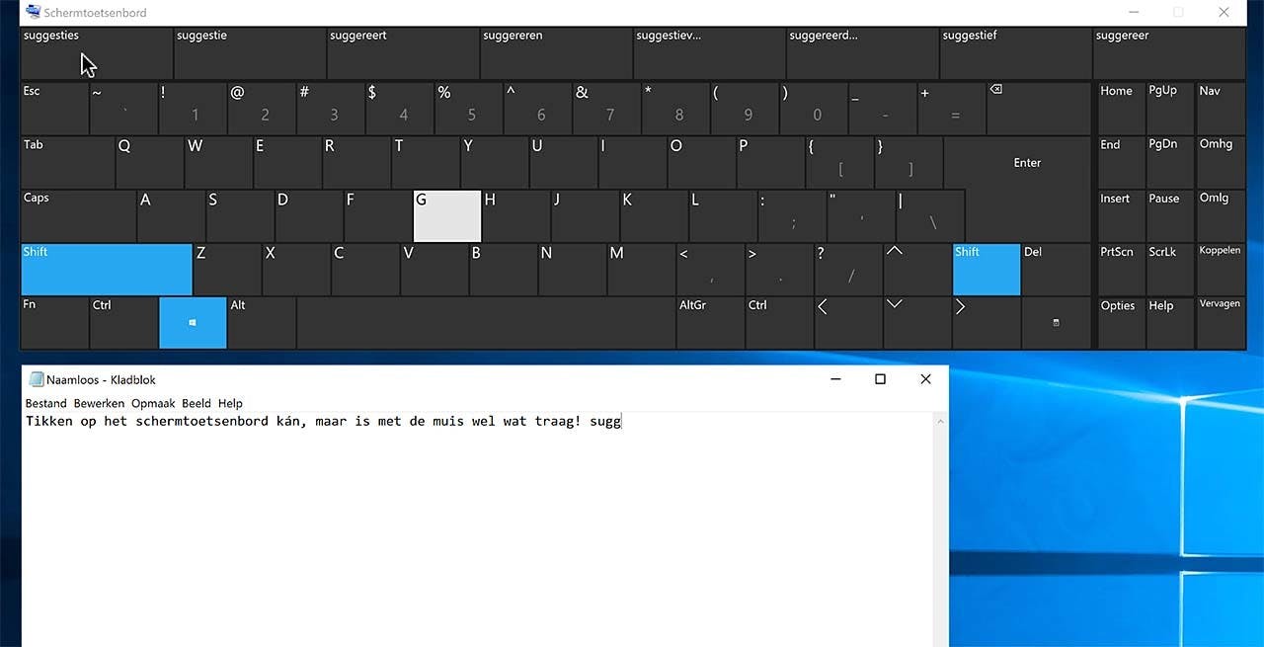Open Kladblok's Help menu
1264x647 pixels.
click(230, 403)
